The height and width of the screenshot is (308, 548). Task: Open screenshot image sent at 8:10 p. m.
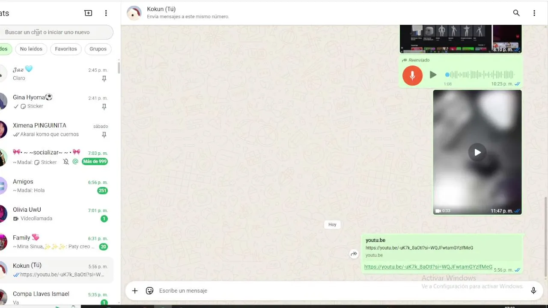point(461,38)
